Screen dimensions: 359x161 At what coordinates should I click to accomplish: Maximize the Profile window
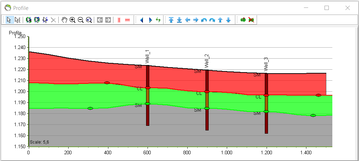coord(327,8)
